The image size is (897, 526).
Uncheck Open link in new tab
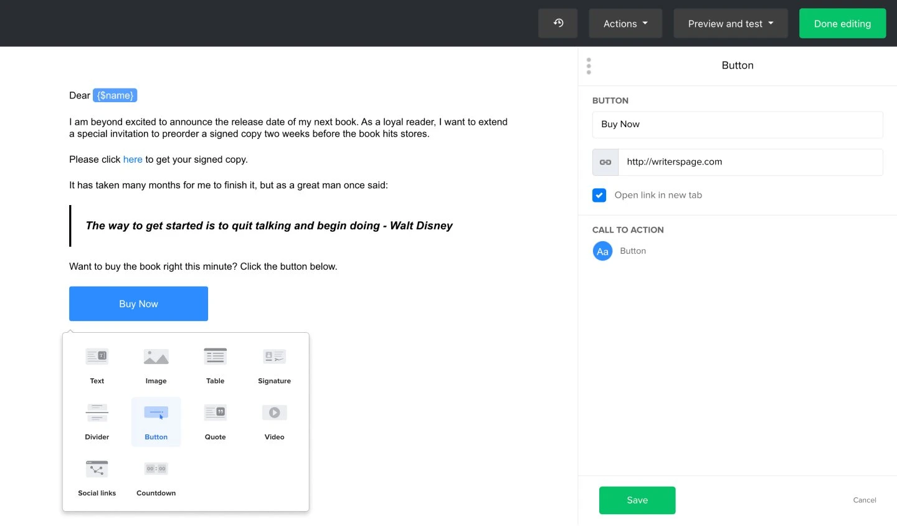click(x=599, y=195)
